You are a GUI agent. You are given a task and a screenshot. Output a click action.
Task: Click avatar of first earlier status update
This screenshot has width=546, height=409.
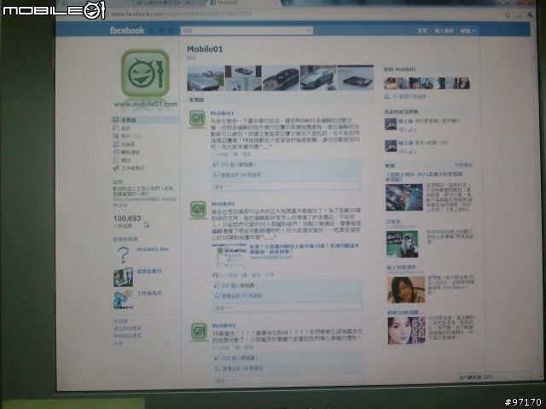(x=391, y=124)
